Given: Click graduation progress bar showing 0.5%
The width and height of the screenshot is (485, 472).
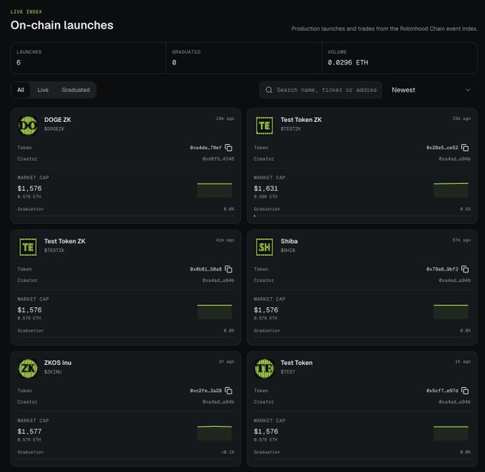Looking at the screenshot, I should pos(362,216).
